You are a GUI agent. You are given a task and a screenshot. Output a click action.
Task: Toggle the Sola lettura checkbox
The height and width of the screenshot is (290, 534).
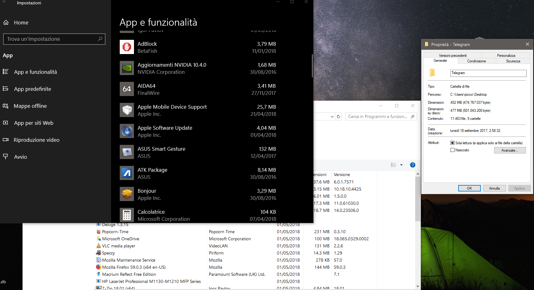click(x=453, y=143)
